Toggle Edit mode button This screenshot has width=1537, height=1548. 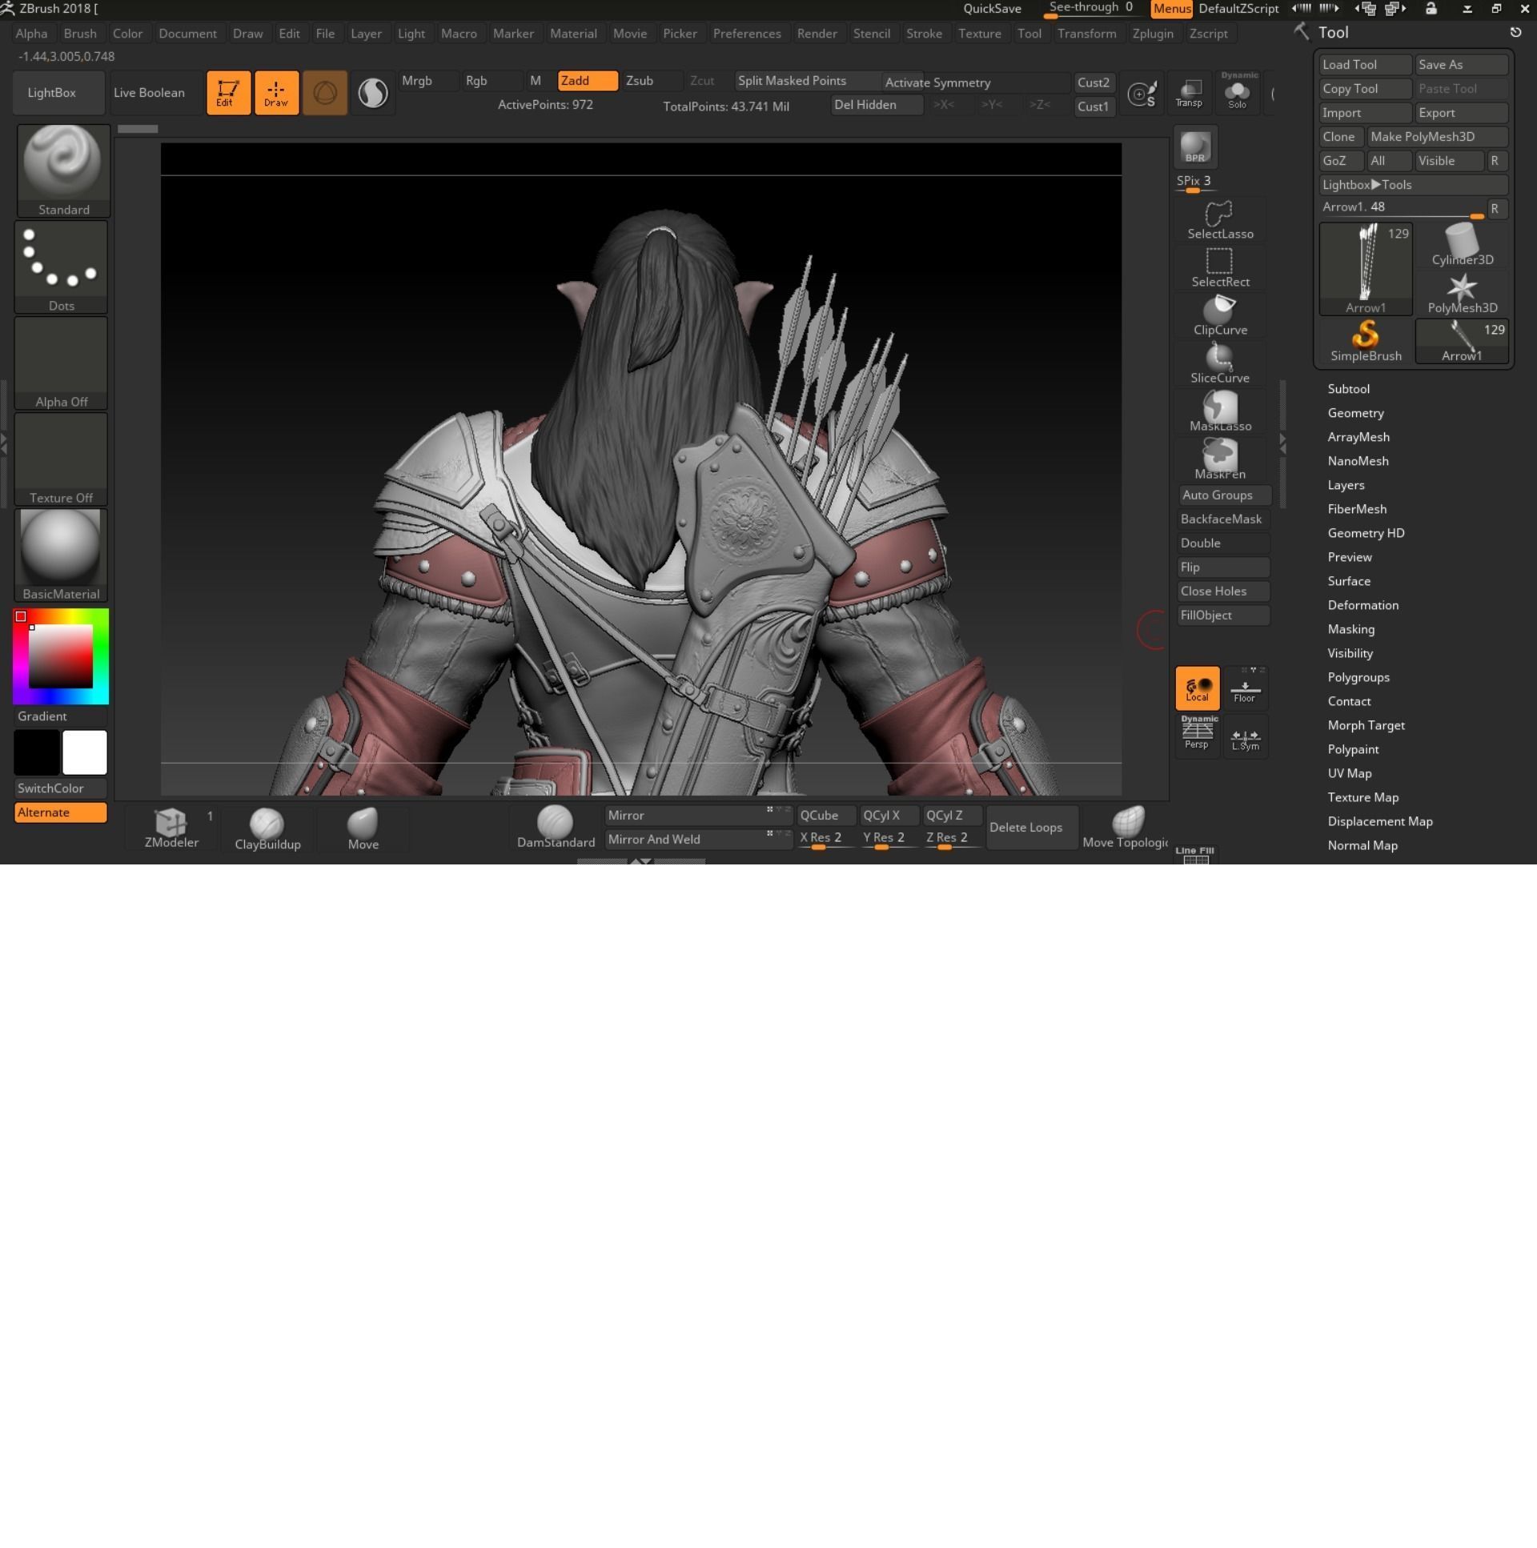[x=228, y=93]
